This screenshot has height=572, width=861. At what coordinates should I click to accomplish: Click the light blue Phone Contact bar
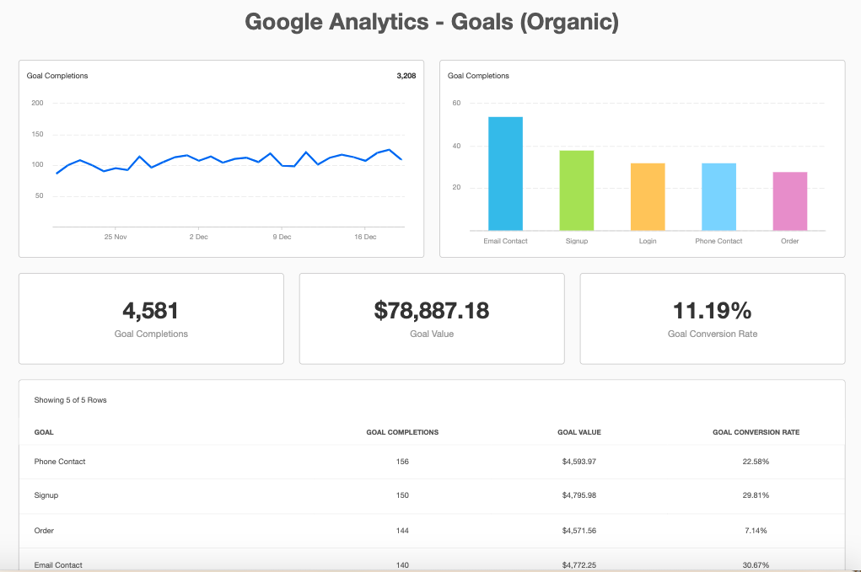click(718, 197)
